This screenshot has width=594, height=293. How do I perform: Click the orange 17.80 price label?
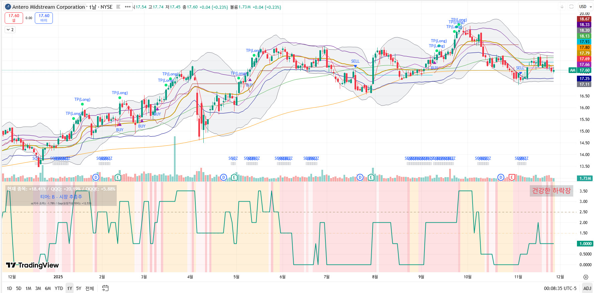585,48
